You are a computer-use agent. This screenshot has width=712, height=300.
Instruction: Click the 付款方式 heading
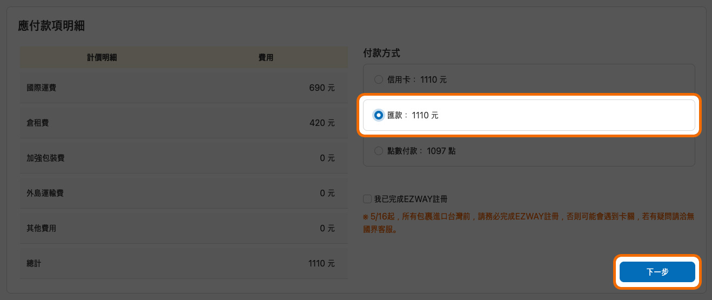381,53
